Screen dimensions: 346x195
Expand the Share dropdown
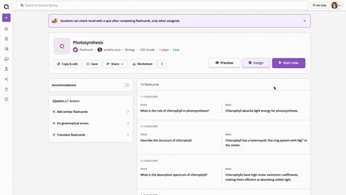(115, 64)
